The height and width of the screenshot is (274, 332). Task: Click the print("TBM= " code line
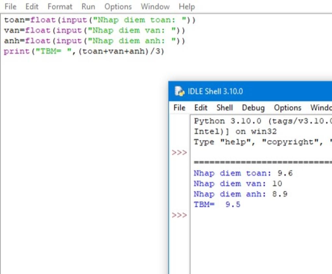pyautogui.click(x=84, y=51)
